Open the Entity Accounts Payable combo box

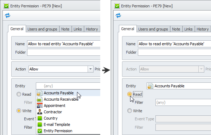[179, 86]
